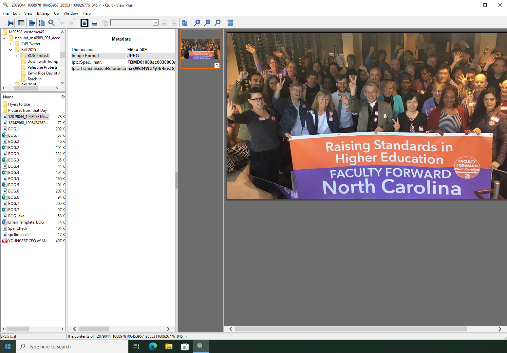Click the picture view icon in toolbar
Image resolution: width=507 pixels, height=353 pixels.
point(84,23)
